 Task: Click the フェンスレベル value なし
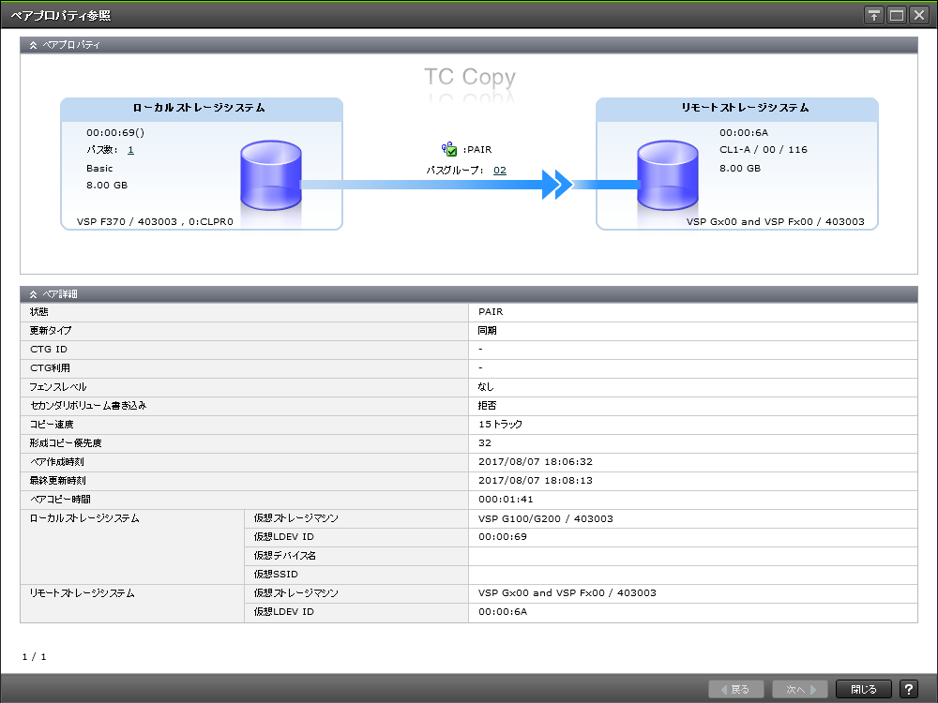pos(486,387)
